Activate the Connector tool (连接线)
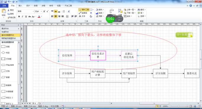Viewport: 202px width, 109px height. click(83, 13)
